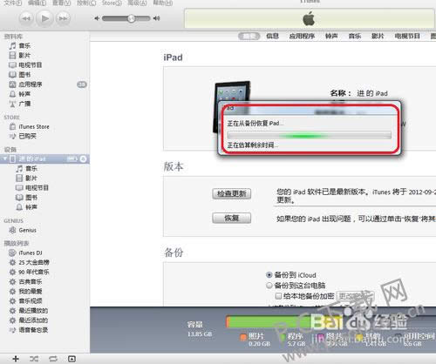Open the 最近添加的 smart playlist
Viewport: 436px width, 364px height.
(33, 320)
